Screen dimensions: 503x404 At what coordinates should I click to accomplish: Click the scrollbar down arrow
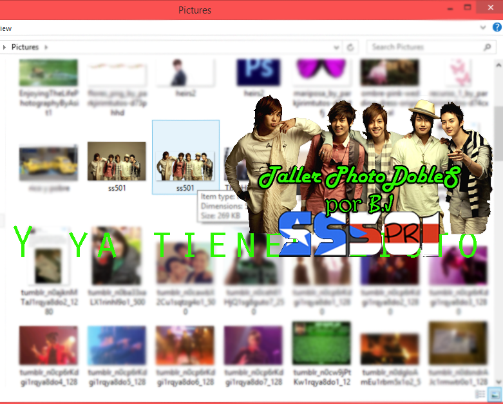(x=498, y=382)
